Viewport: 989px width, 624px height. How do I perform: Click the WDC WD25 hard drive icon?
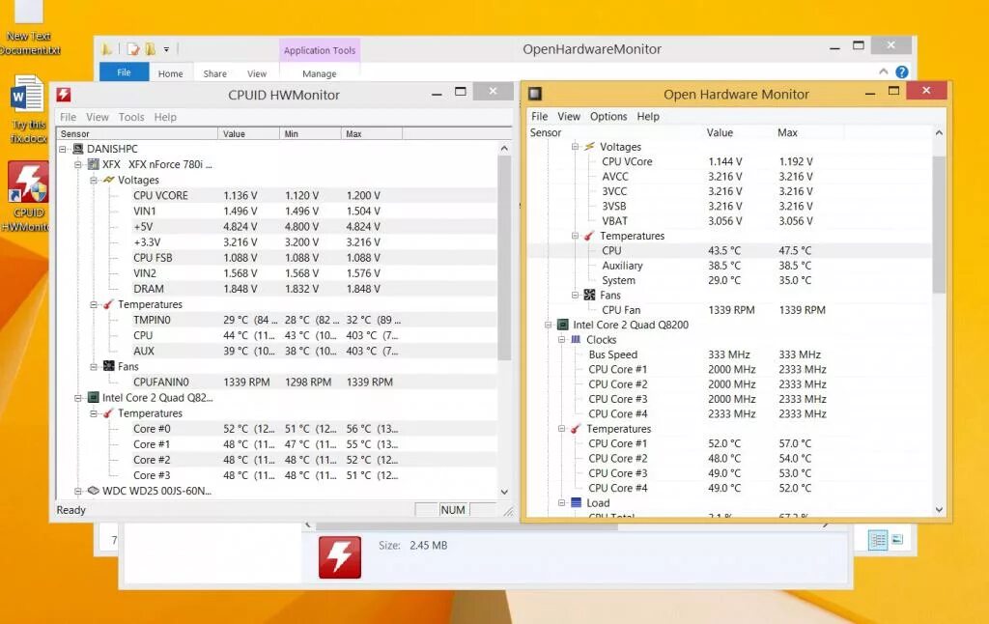(x=94, y=491)
